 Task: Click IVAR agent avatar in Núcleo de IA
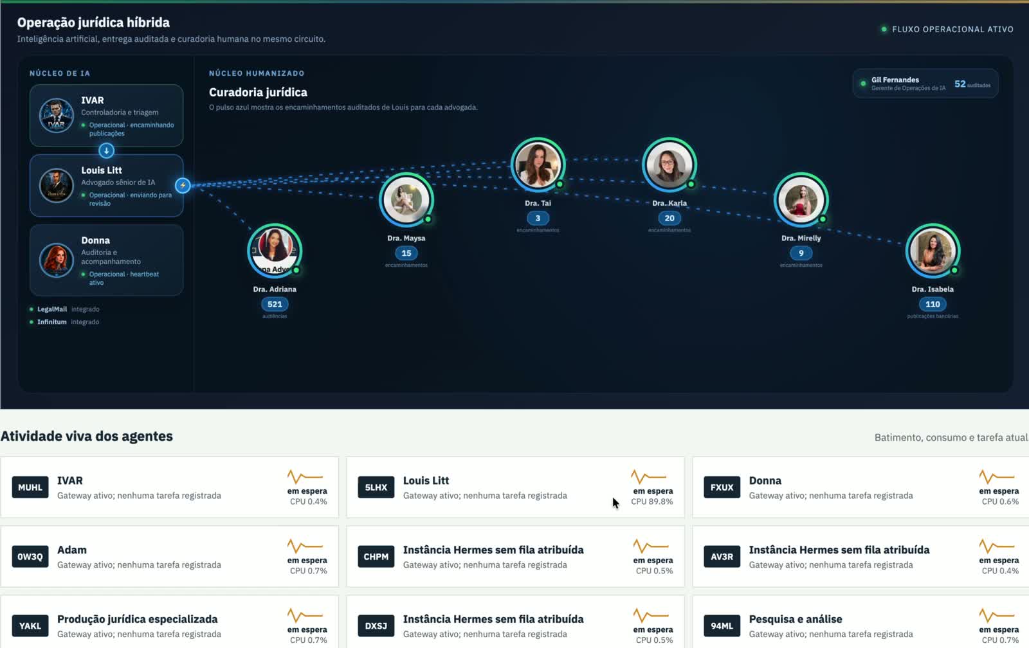click(57, 116)
